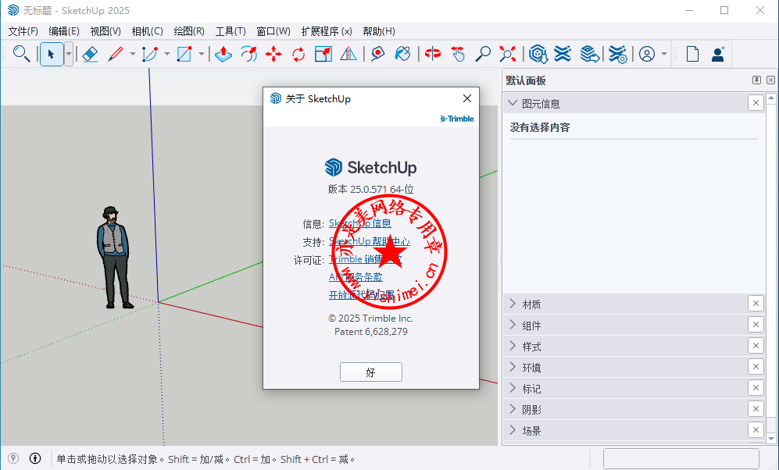The height and width of the screenshot is (470, 779).
Task: Activate the Tape Measure tool
Action: pyautogui.click(x=377, y=54)
